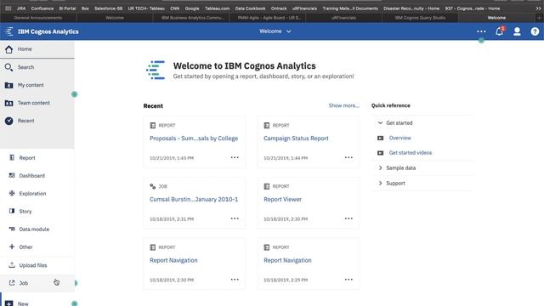Click the IBM Cognos Analytics menu logo
544x306 pixels.
[x=9, y=31]
